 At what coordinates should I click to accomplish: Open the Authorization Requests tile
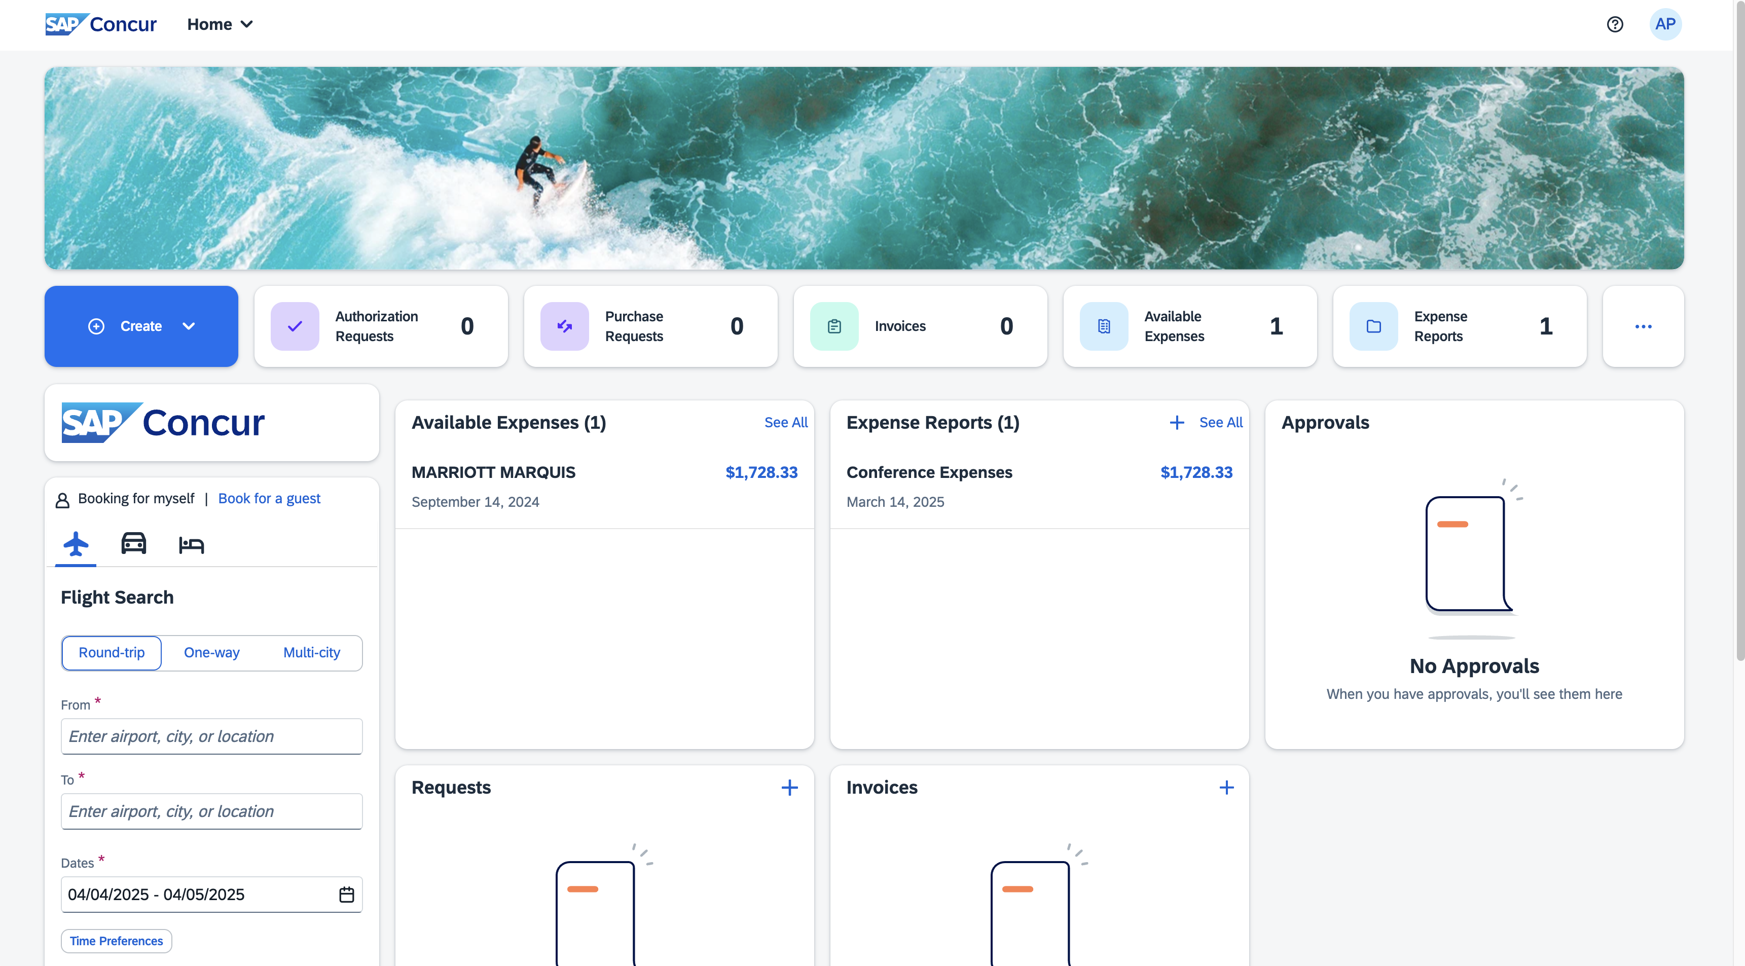(381, 326)
